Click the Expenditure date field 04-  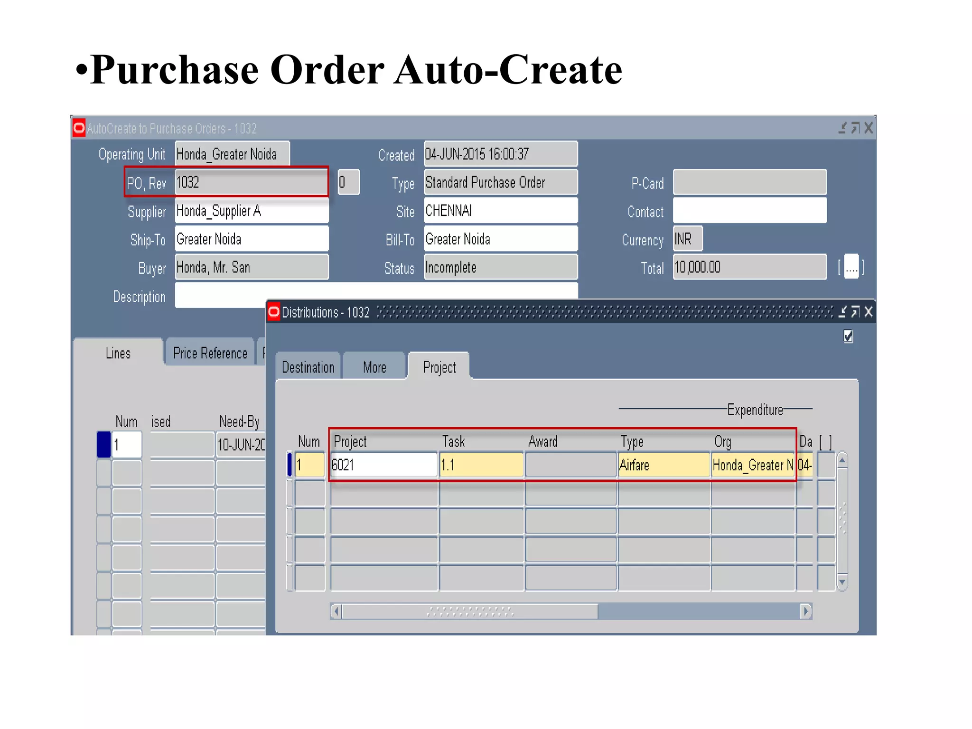coord(804,465)
